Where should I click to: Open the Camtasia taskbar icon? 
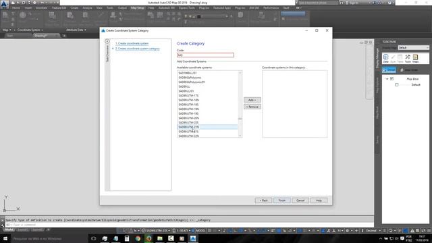[171, 238]
